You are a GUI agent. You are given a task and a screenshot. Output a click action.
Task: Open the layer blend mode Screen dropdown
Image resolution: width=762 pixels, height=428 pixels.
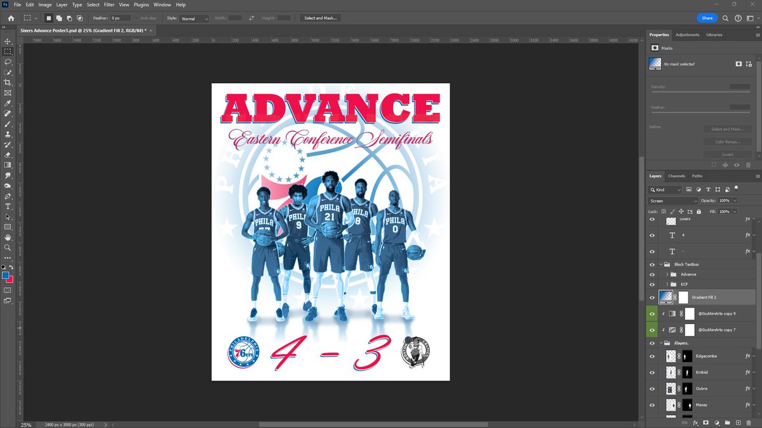coord(672,201)
